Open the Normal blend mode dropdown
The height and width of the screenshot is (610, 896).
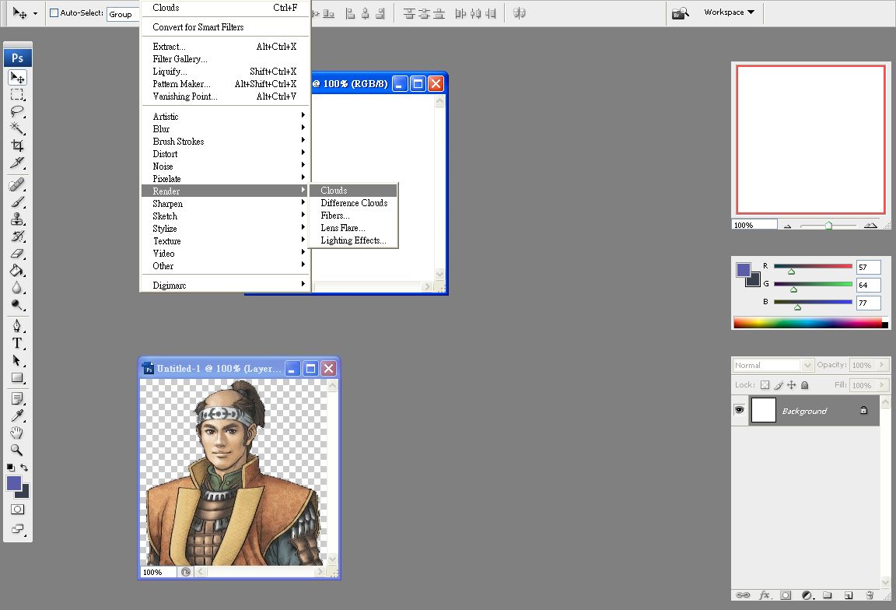tap(772, 365)
